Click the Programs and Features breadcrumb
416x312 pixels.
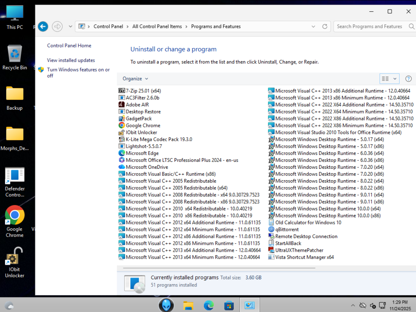click(x=216, y=27)
